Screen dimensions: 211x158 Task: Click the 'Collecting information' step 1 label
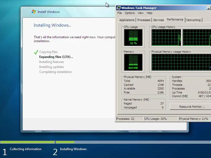point(26,149)
